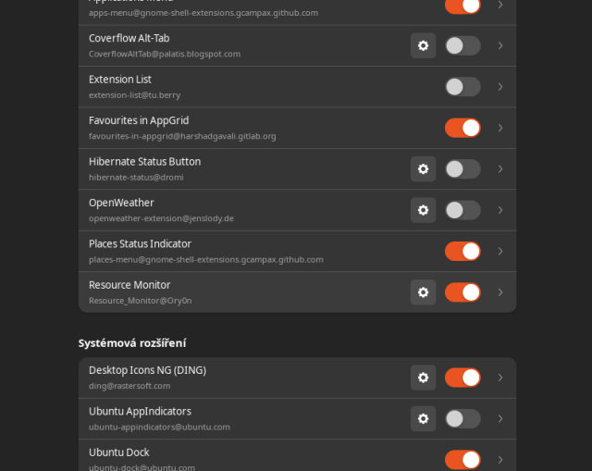Open OpenWeather settings gear icon
Viewport: 592px width, 471px height.
click(423, 210)
